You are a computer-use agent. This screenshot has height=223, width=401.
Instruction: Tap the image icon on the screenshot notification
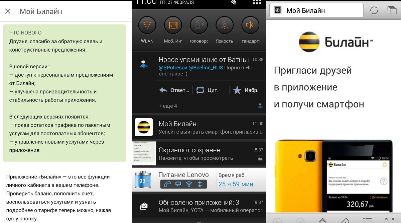(260, 158)
